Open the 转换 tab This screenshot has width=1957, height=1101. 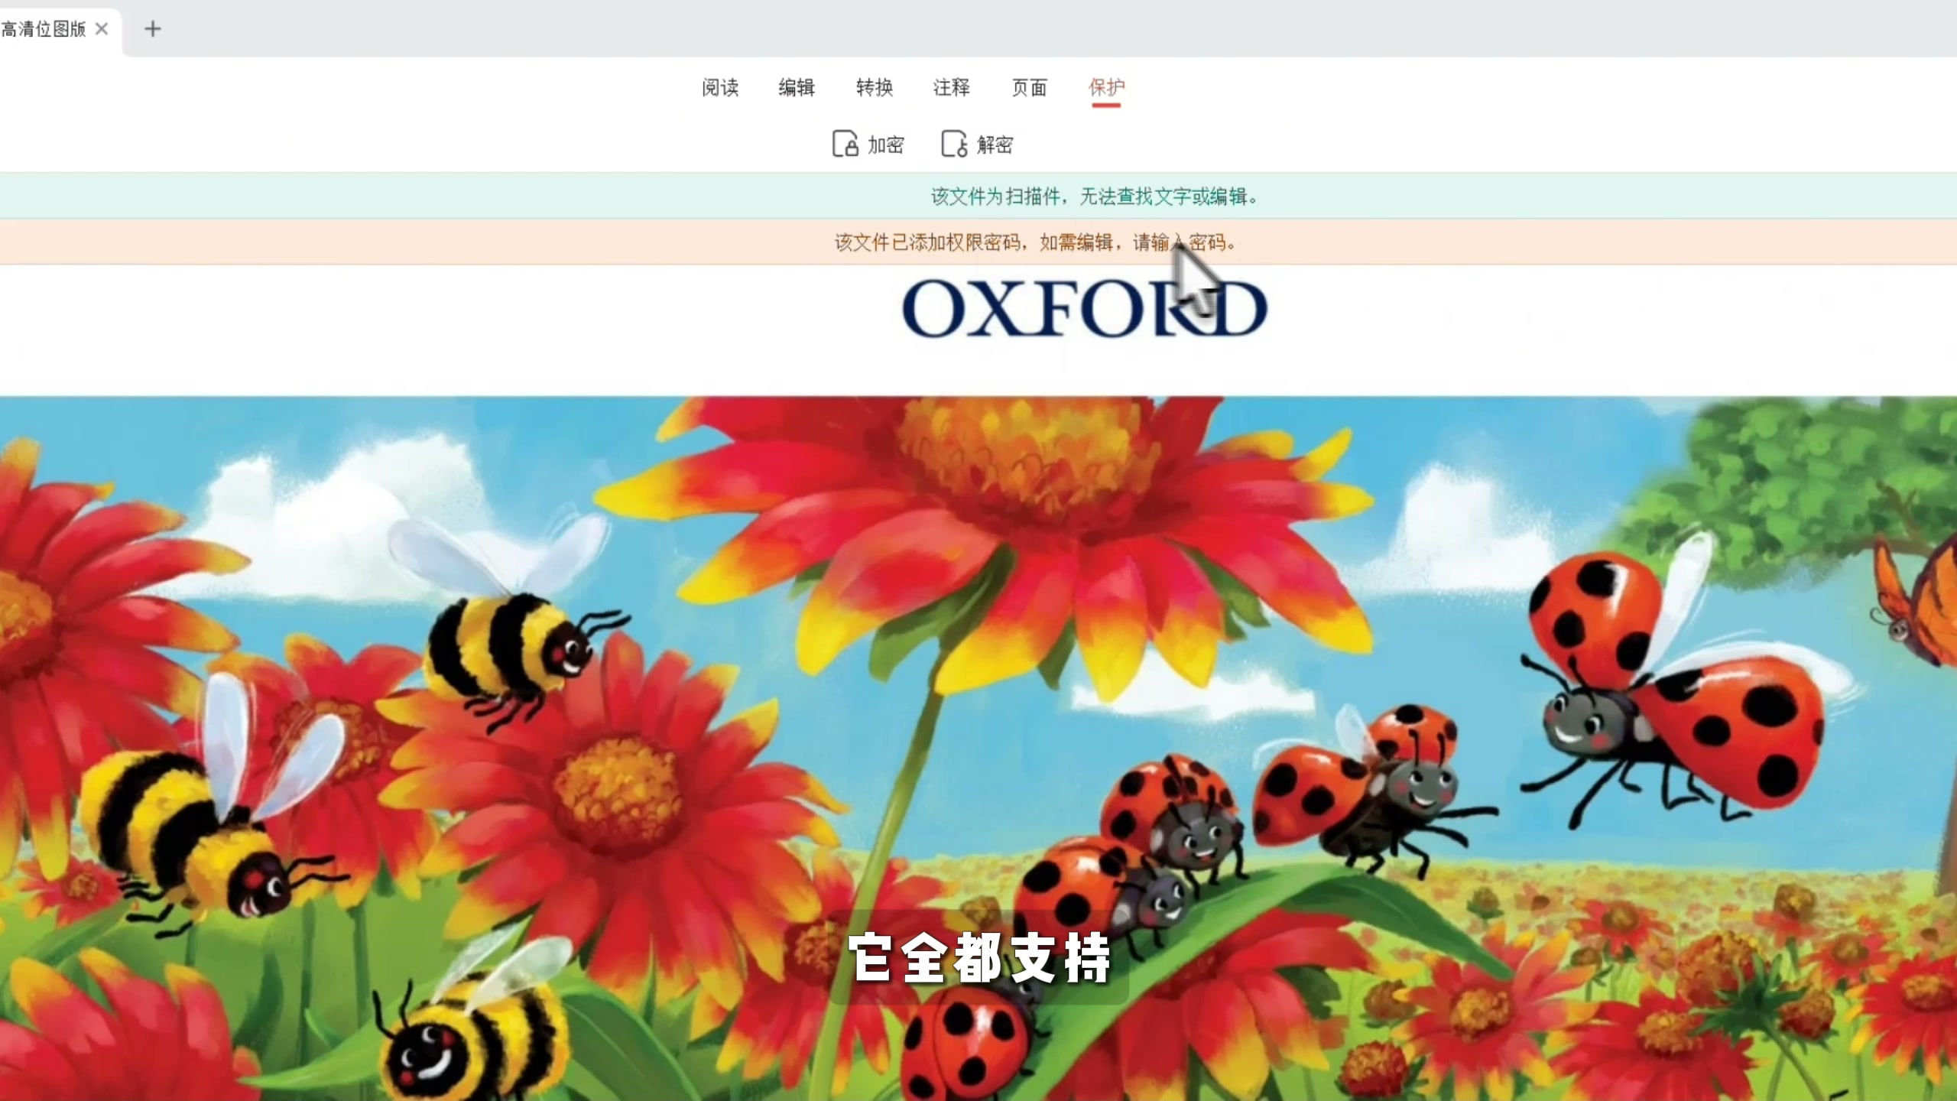[x=875, y=87]
